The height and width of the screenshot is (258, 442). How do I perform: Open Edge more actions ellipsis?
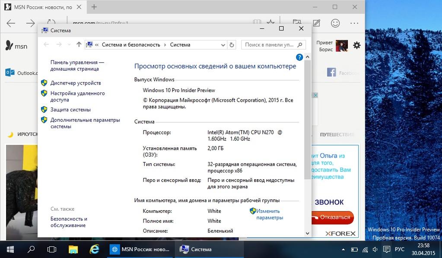tap(354, 23)
